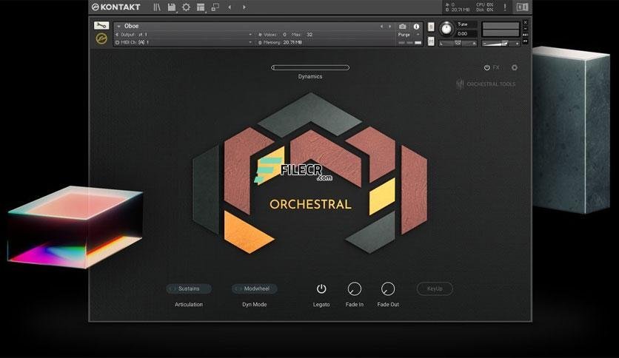Click the ORCHESTRAL title in the hexagon

point(310,204)
